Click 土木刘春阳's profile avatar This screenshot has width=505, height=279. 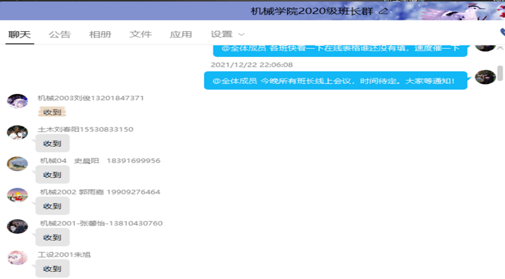point(17,132)
